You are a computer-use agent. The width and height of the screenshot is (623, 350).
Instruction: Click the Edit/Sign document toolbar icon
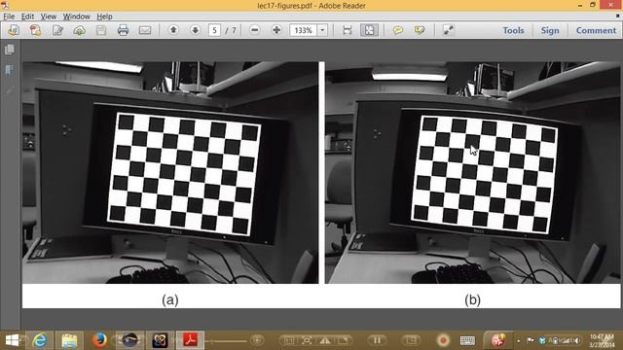pos(57,30)
